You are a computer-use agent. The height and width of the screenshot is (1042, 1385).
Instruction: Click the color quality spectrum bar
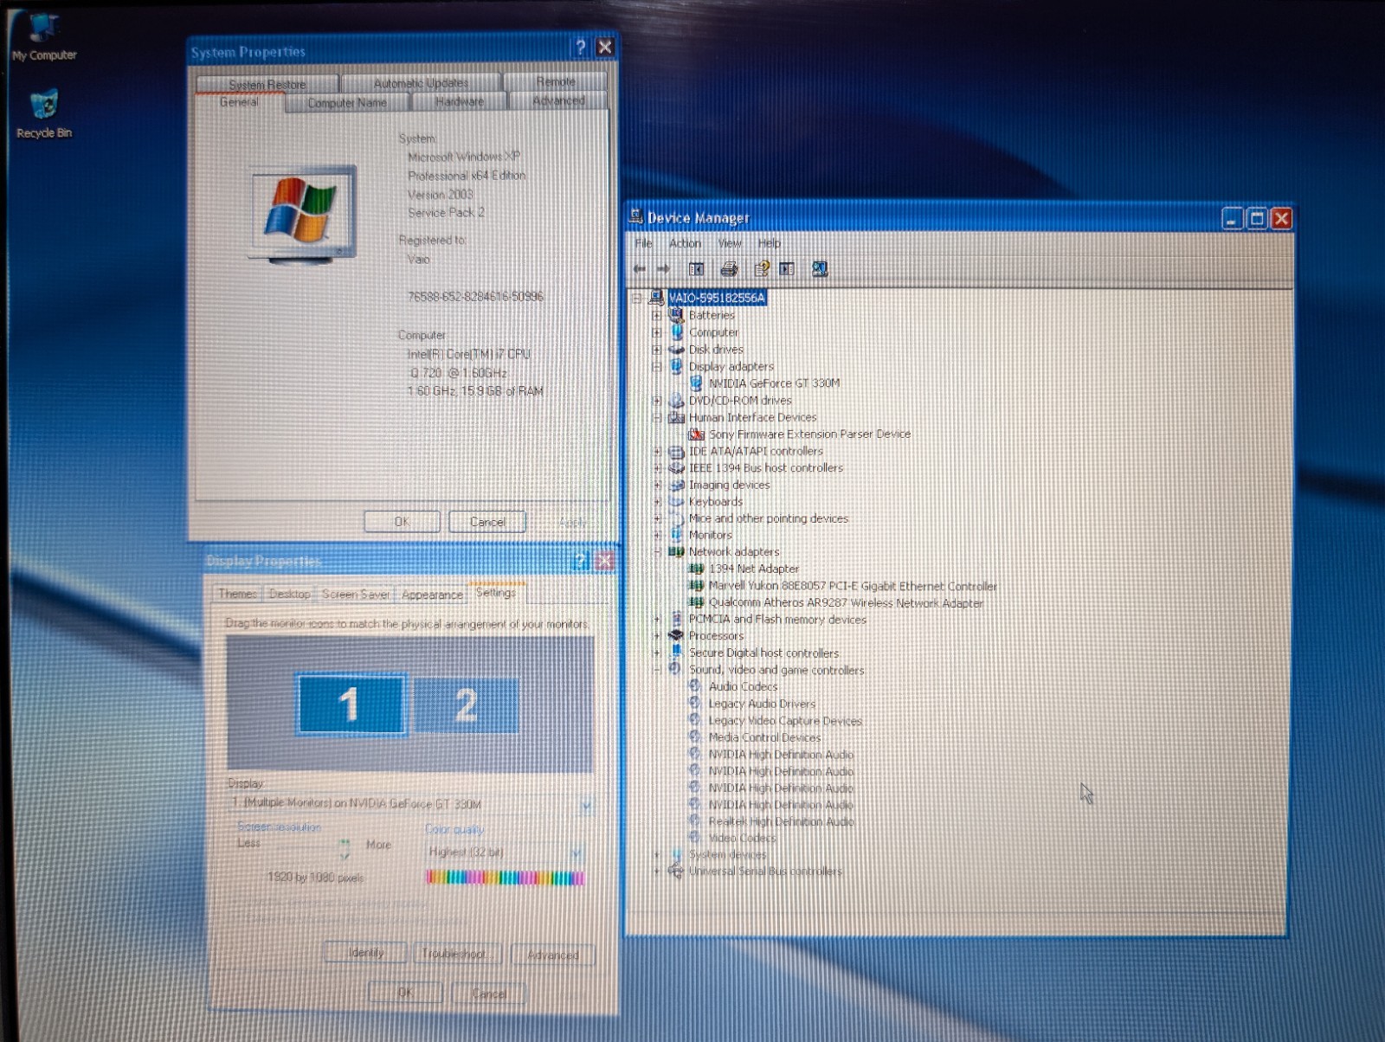pos(505,878)
